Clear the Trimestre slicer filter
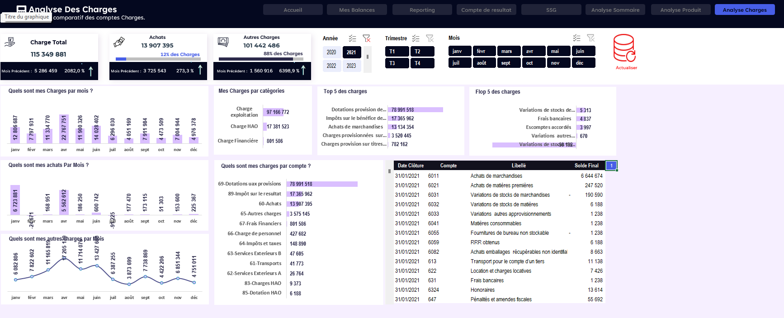Screen dimensions: 784x318 click(430, 38)
